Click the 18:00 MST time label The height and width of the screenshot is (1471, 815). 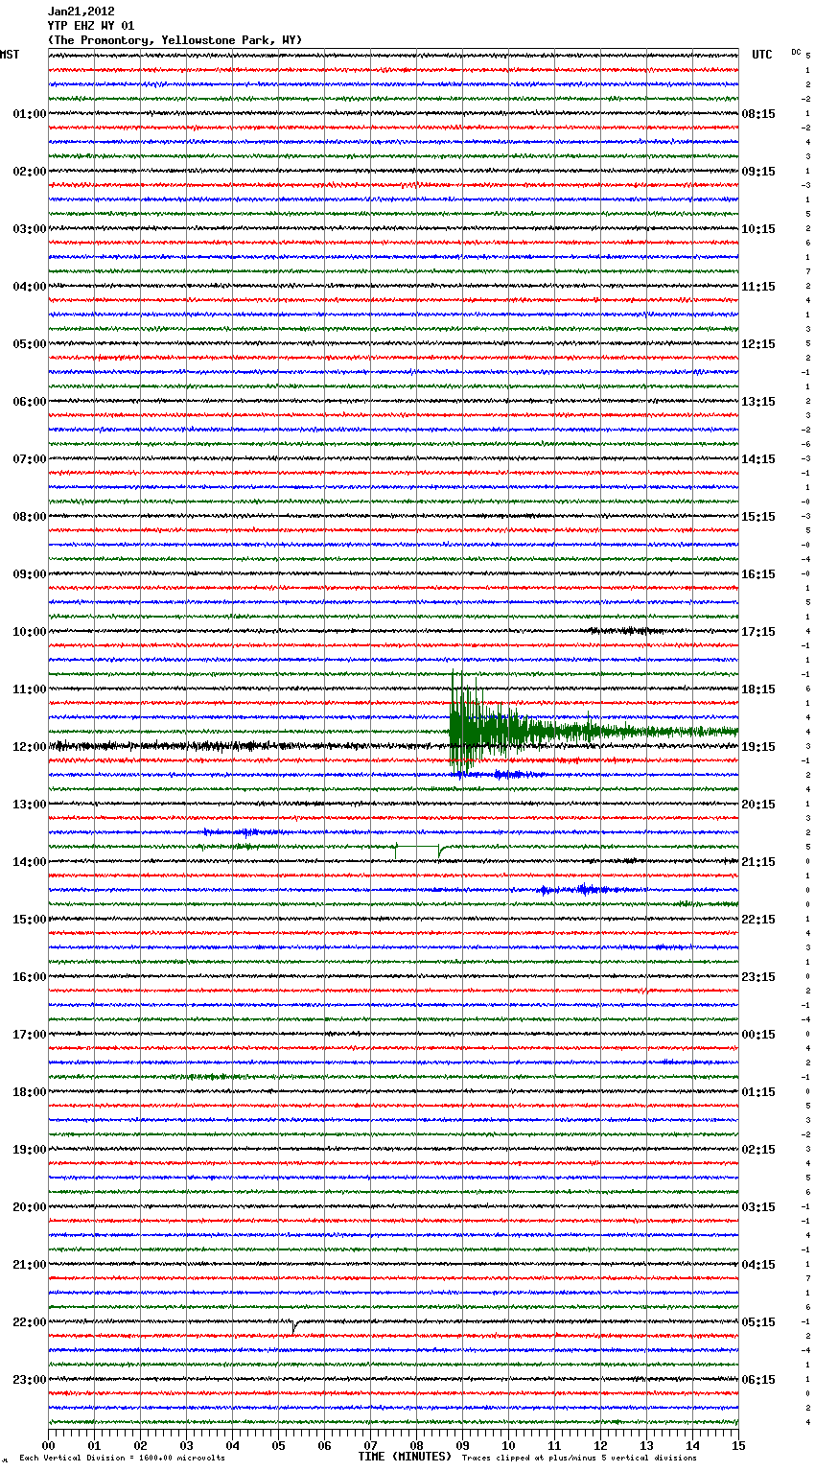tap(30, 1092)
